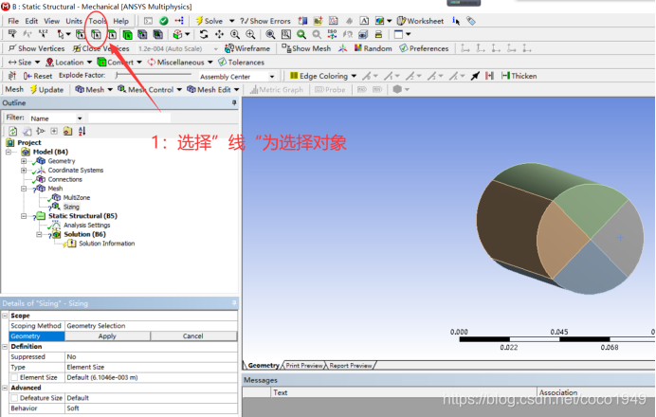Open the Units menu

(x=74, y=21)
